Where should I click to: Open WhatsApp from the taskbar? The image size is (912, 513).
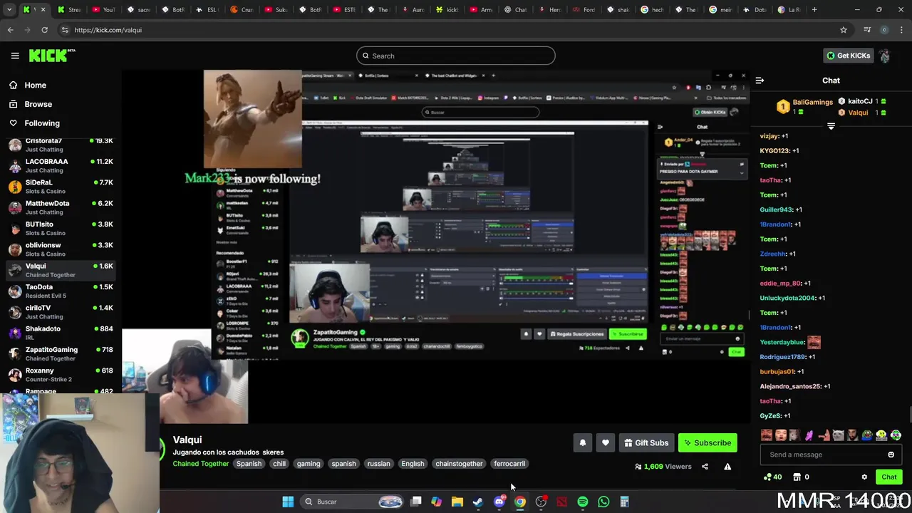603,502
